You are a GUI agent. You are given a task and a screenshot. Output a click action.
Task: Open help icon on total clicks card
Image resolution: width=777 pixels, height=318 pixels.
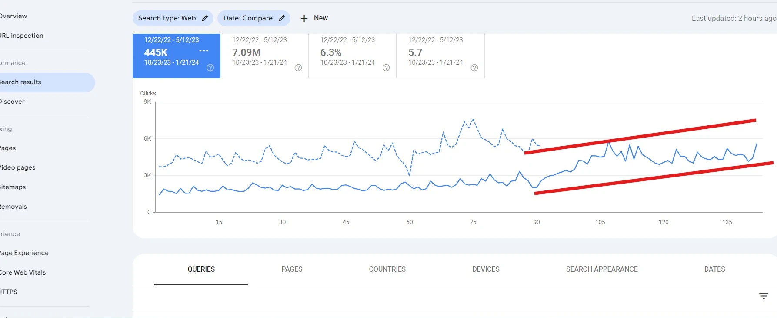click(x=210, y=68)
